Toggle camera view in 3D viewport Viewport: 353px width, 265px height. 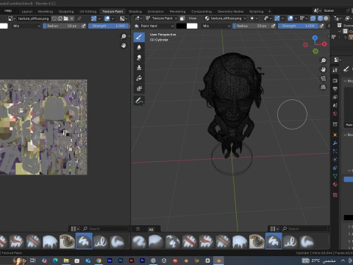click(x=324, y=78)
